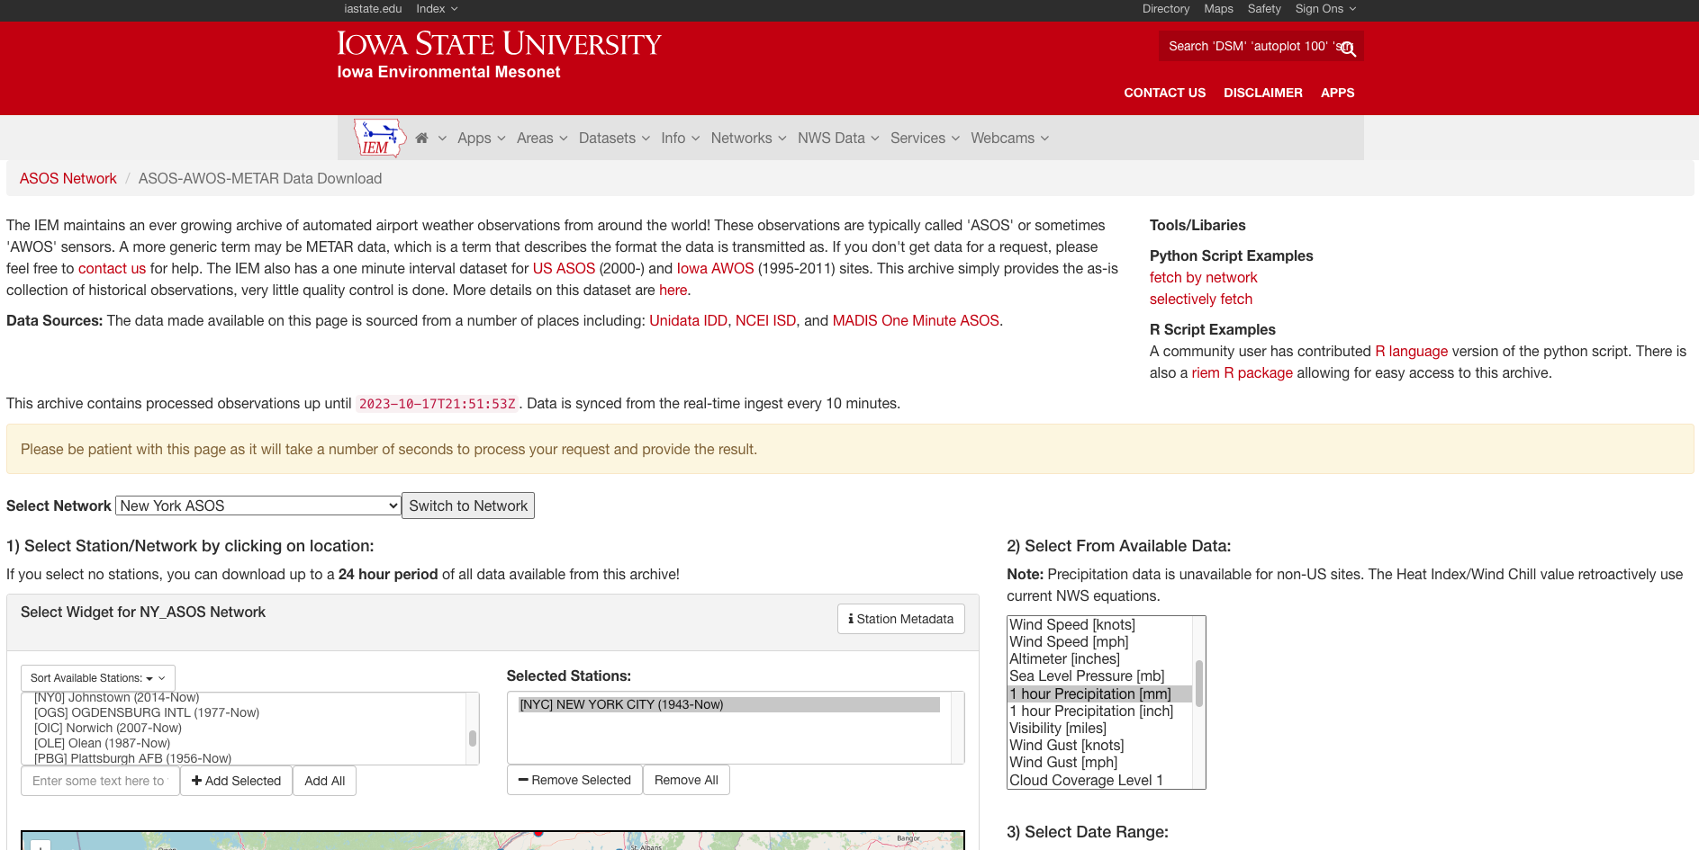Select 1 hour Precipitation [mm] option
1699x850 pixels.
1099,693
